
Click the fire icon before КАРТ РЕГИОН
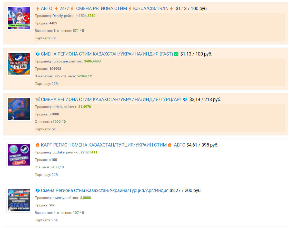point(38,145)
